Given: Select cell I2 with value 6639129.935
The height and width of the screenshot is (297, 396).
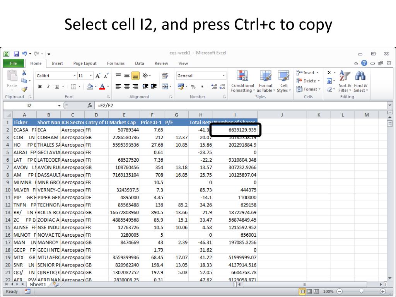Looking at the screenshot, I should 235,130.
